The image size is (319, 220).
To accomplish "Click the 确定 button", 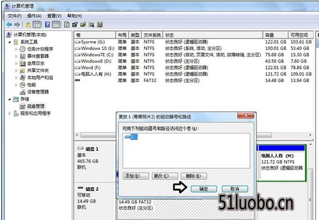I will tap(203, 189).
